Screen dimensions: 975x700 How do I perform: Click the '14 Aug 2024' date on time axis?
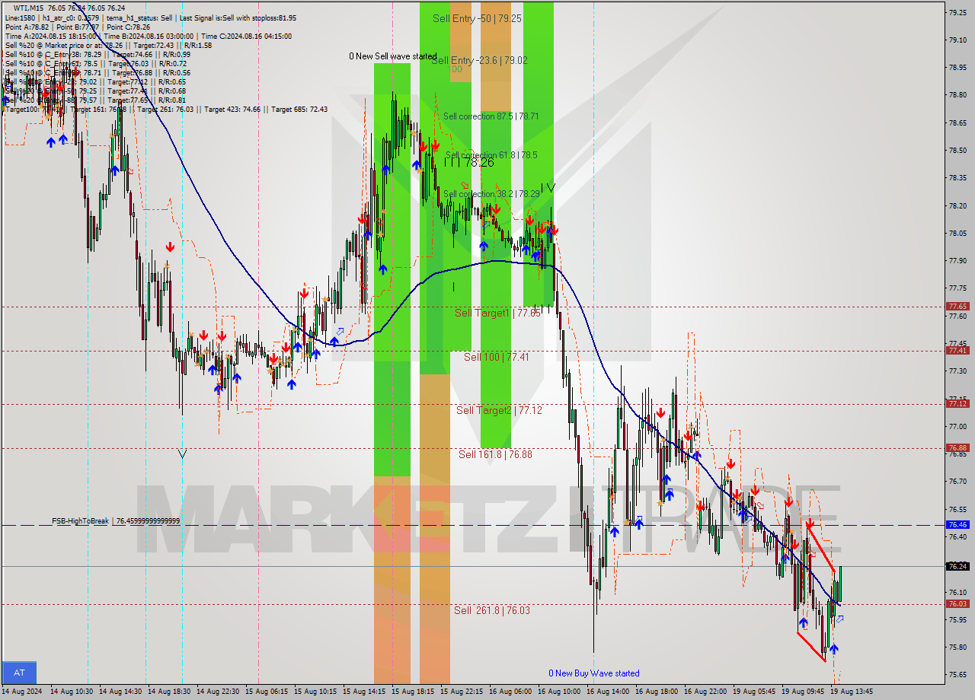(x=22, y=692)
